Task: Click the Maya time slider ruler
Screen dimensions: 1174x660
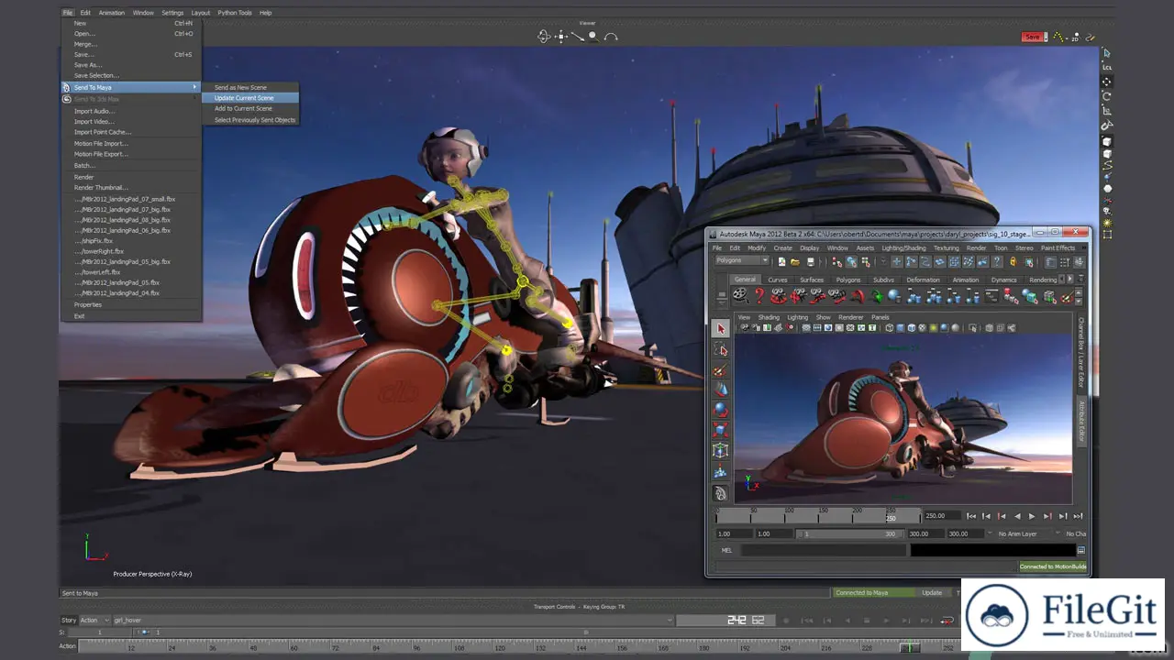Action: [819, 516]
